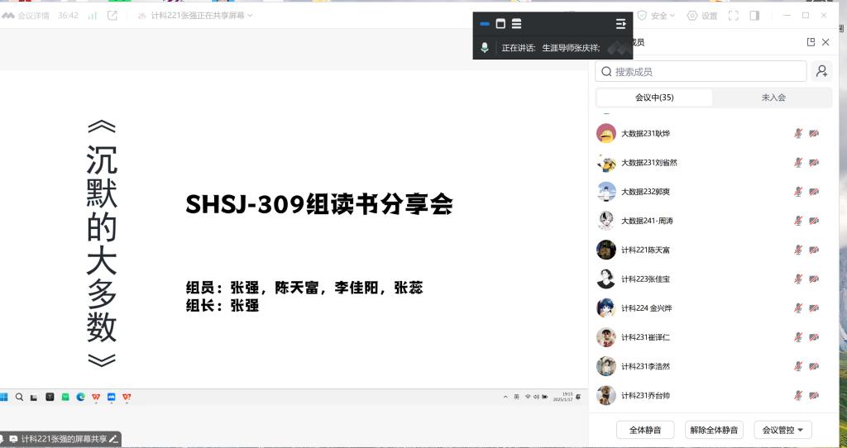Click the 搜索成员 search field
The image size is (847, 448).
pos(701,72)
